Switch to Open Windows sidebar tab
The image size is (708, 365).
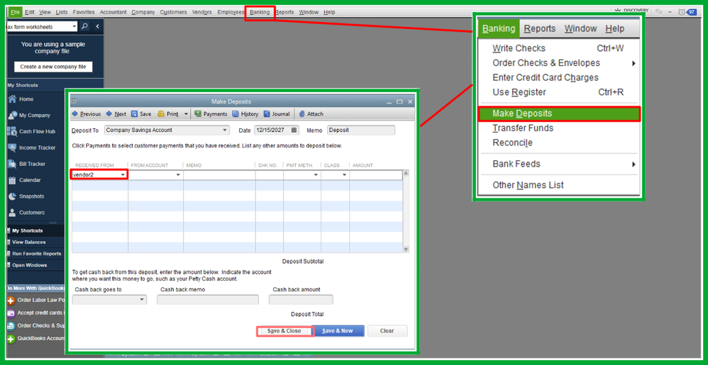[28, 265]
